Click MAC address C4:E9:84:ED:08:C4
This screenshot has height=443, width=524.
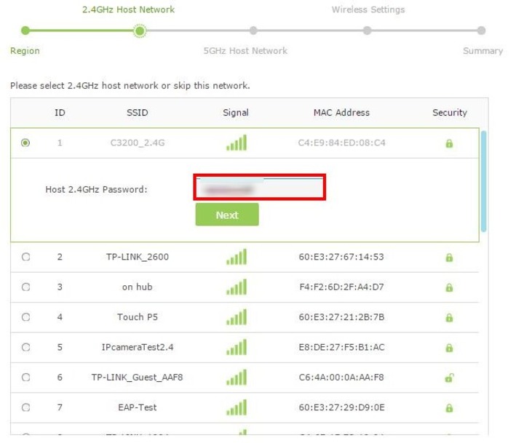(341, 143)
